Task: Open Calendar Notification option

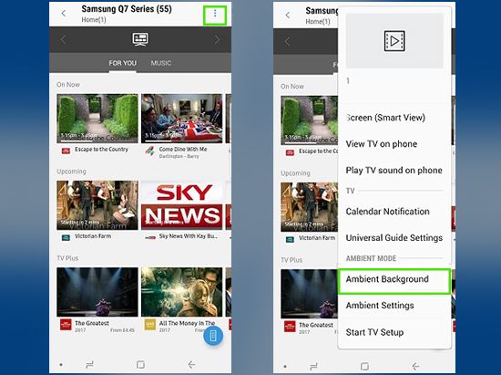Action: (387, 211)
